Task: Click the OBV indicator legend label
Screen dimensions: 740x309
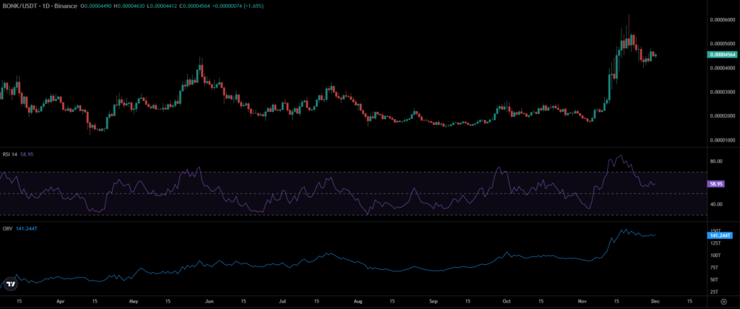Action: [x=7, y=229]
